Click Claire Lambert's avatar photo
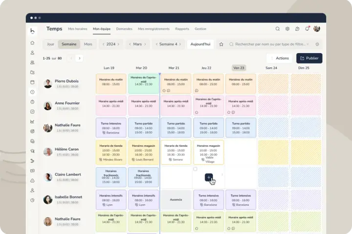The width and height of the screenshot is (352, 234). coord(48,177)
